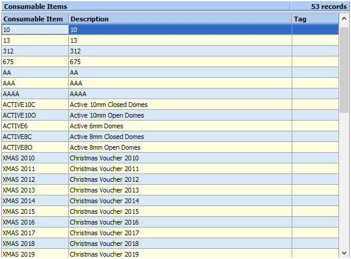Image resolution: width=351 pixels, height=259 pixels.
Task: Select item code ACTIVE8O
Action: click(x=35, y=147)
